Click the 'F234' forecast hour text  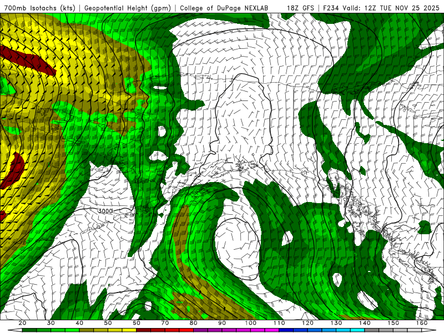click(x=331, y=8)
